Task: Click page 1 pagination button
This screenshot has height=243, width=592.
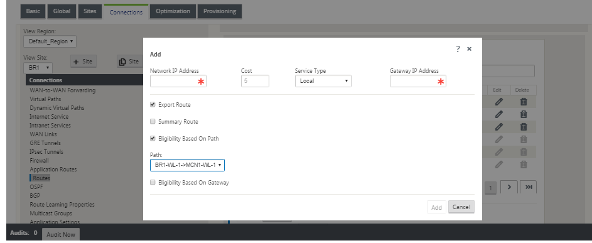Action: 490,188
